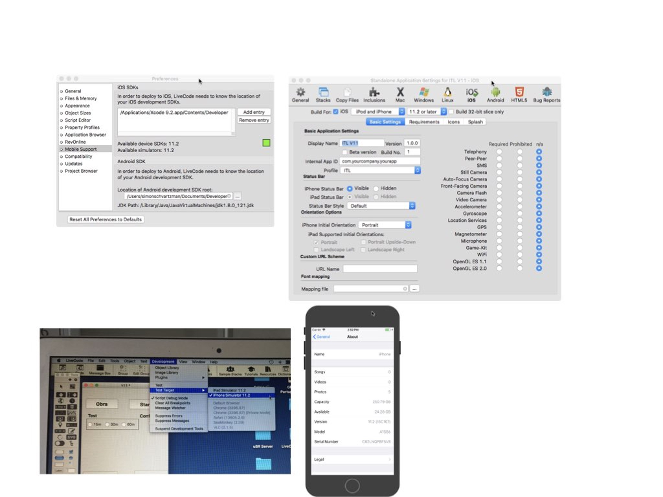Viewport: 663px width, 497px height.
Task: Tap the Legal row on the phone
Action: (x=352, y=459)
